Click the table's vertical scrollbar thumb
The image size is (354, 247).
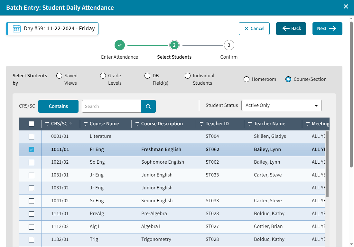click(x=327, y=164)
